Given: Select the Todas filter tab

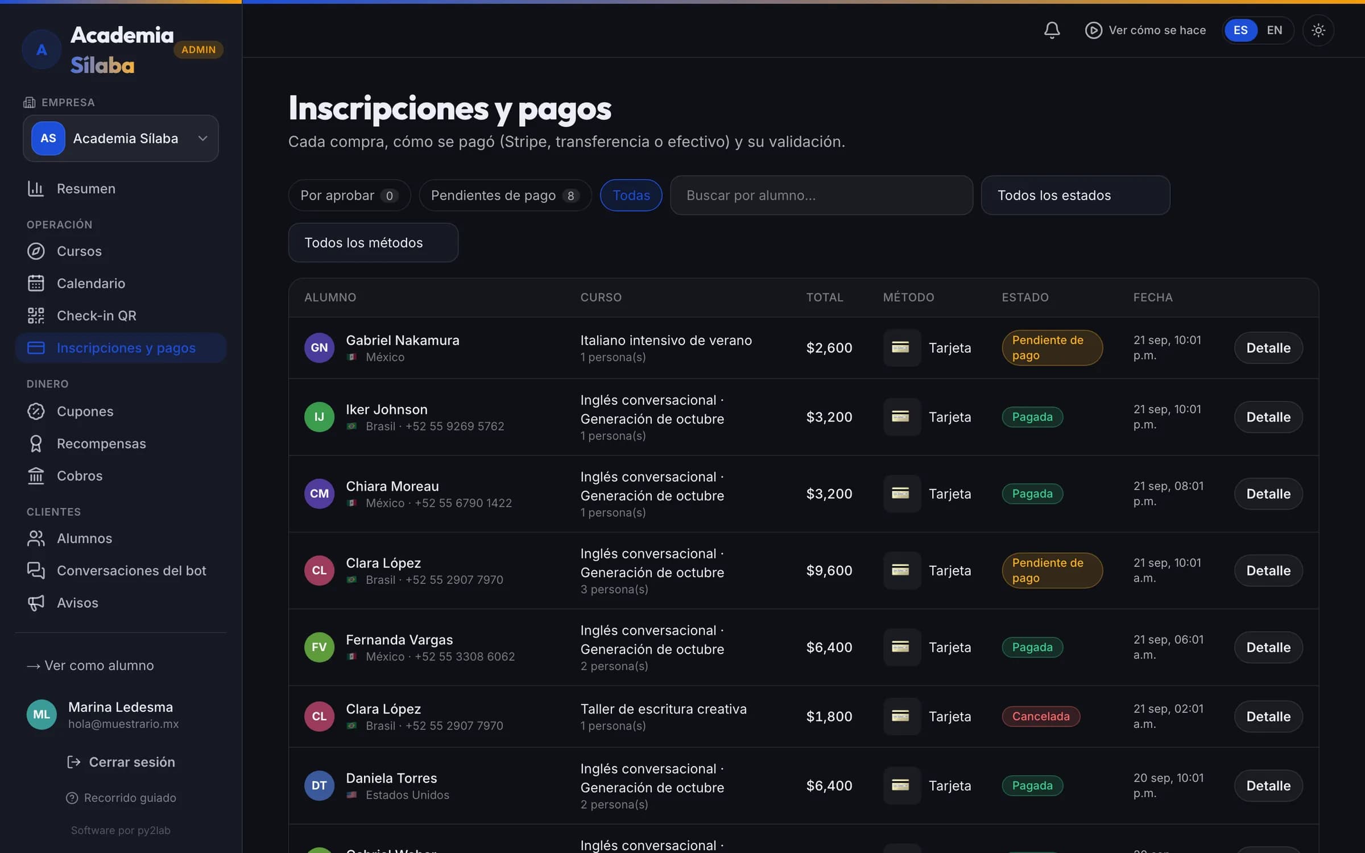Looking at the screenshot, I should coord(631,195).
